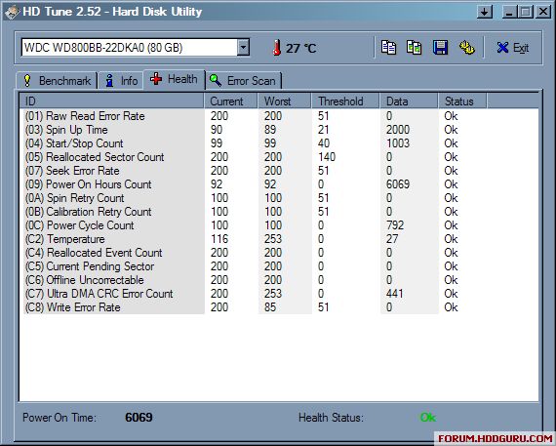Click the red cross Health tab icon
The height and width of the screenshot is (446, 556).
[156, 79]
